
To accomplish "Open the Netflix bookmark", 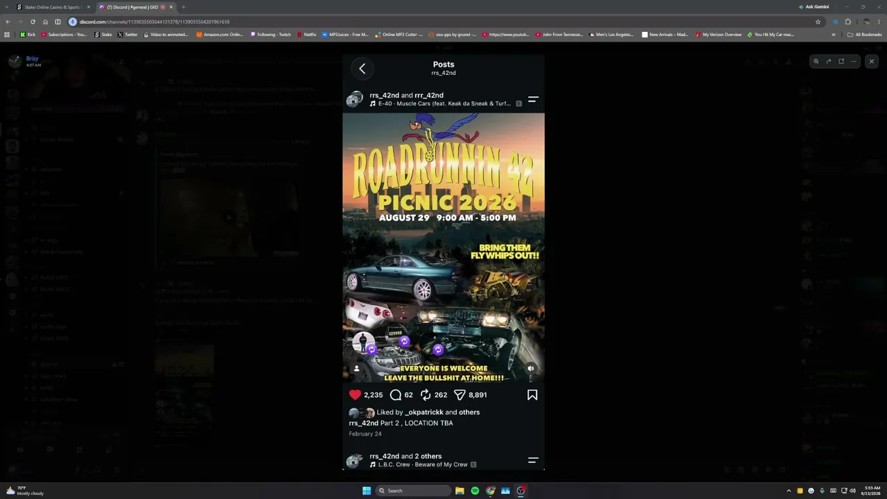I will pos(306,35).
